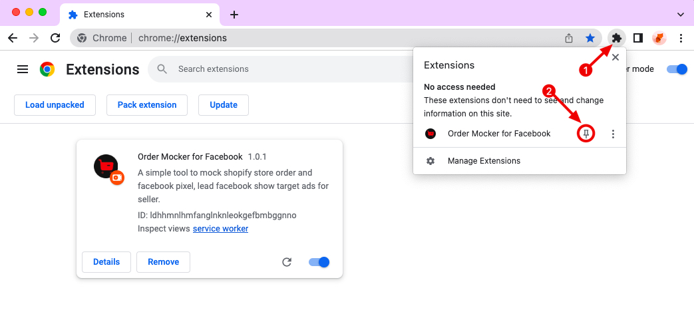Reload the current page
The width and height of the screenshot is (694, 312).
tap(55, 38)
